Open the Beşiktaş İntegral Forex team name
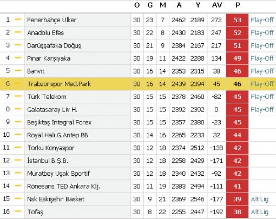Screen dimensions: 276x219 click(x=59, y=122)
